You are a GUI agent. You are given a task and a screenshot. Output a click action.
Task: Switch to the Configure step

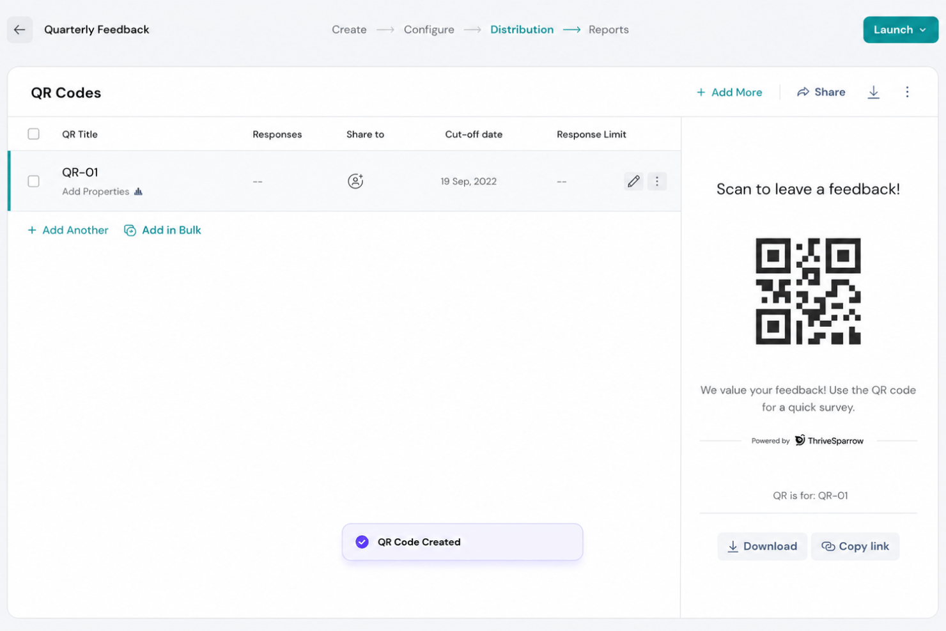pyautogui.click(x=429, y=29)
